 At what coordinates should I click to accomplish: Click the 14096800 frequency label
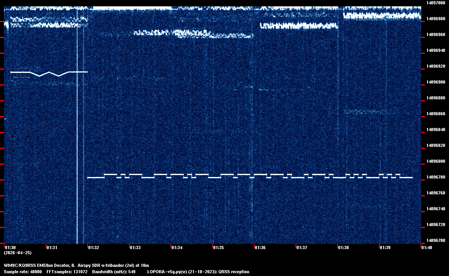(x=436, y=161)
